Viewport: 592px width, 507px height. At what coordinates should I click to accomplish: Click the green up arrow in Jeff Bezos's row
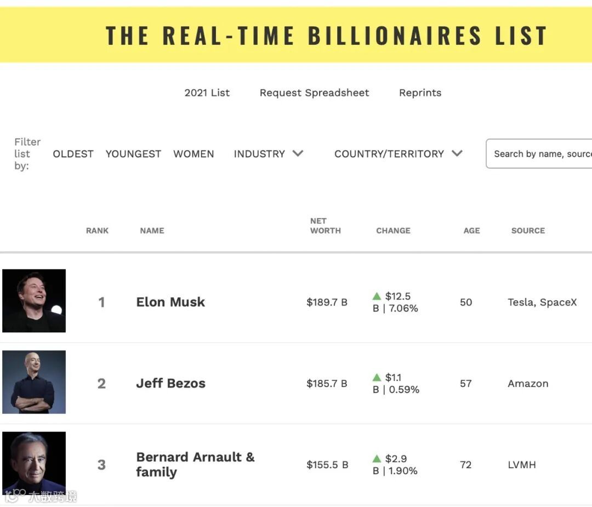(x=377, y=377)
